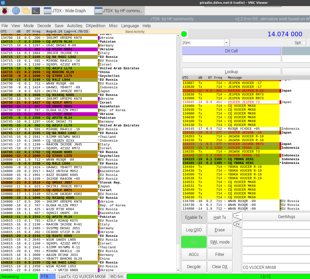The height and width of the screenshot is (279, 310).
Task: Select message tab 2
Action: point(237,224)
